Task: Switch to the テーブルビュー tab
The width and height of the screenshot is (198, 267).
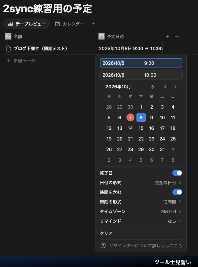Action: pos(27,24)
